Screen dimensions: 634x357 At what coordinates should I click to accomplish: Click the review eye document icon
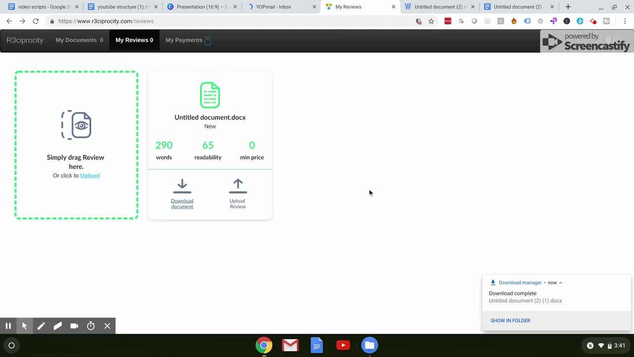pyautogui.click(x=76, y=125)
